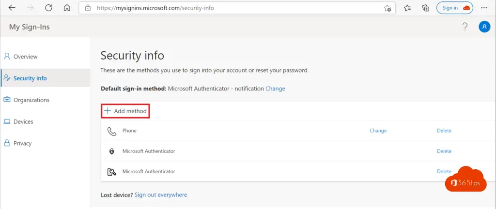Click the Security info page heading
The height and width of the screenshot is (209, 496).
(132, 56)
